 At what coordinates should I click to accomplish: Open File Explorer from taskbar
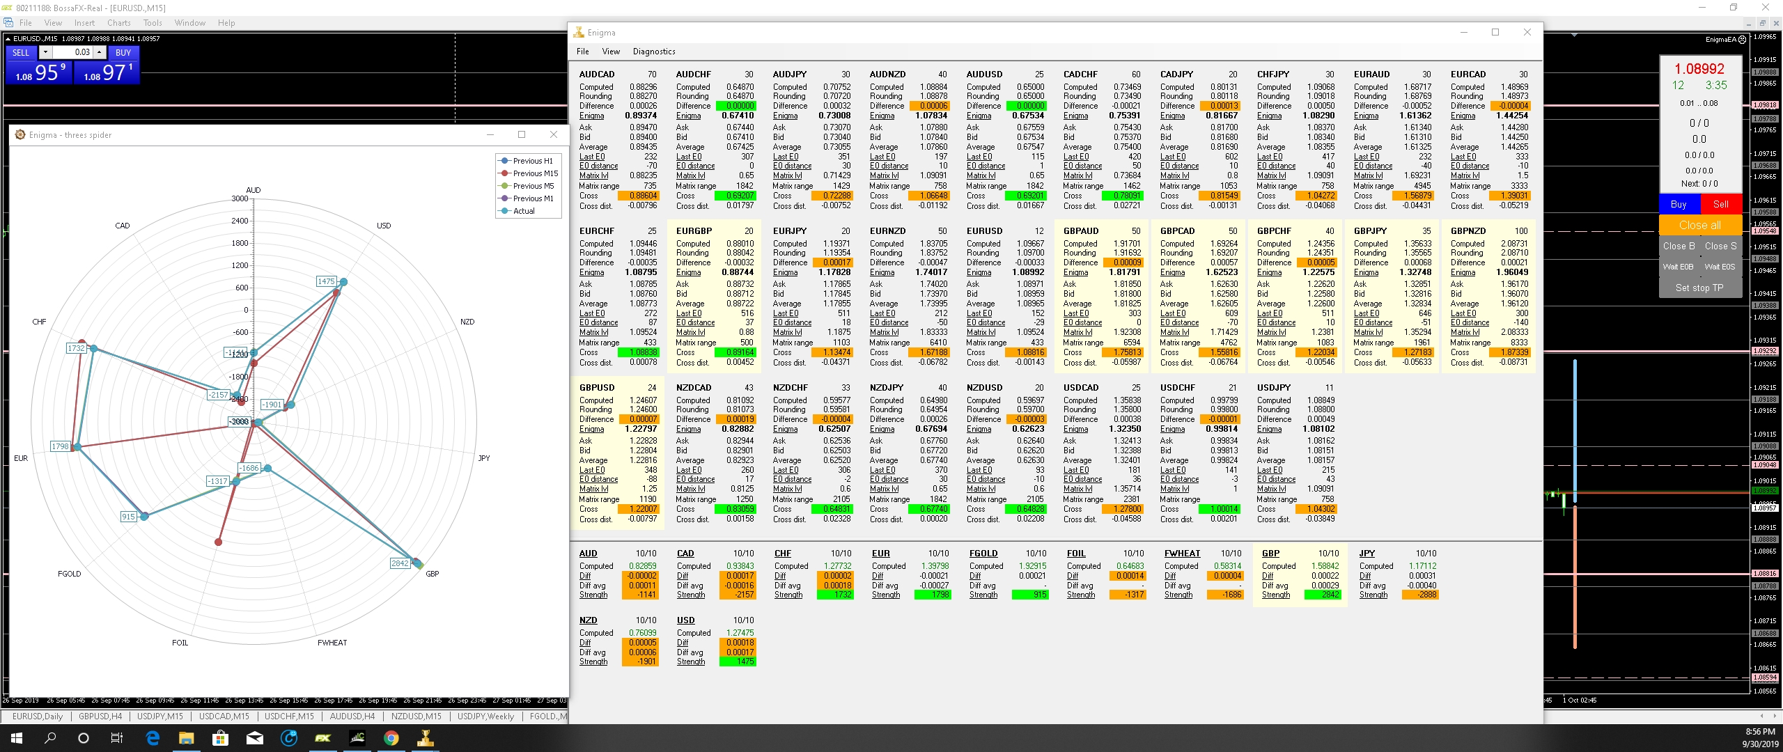[186, 738]
